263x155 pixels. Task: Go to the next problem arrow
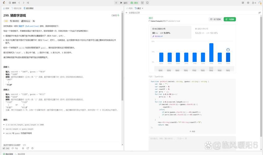[x=24, y=3]
